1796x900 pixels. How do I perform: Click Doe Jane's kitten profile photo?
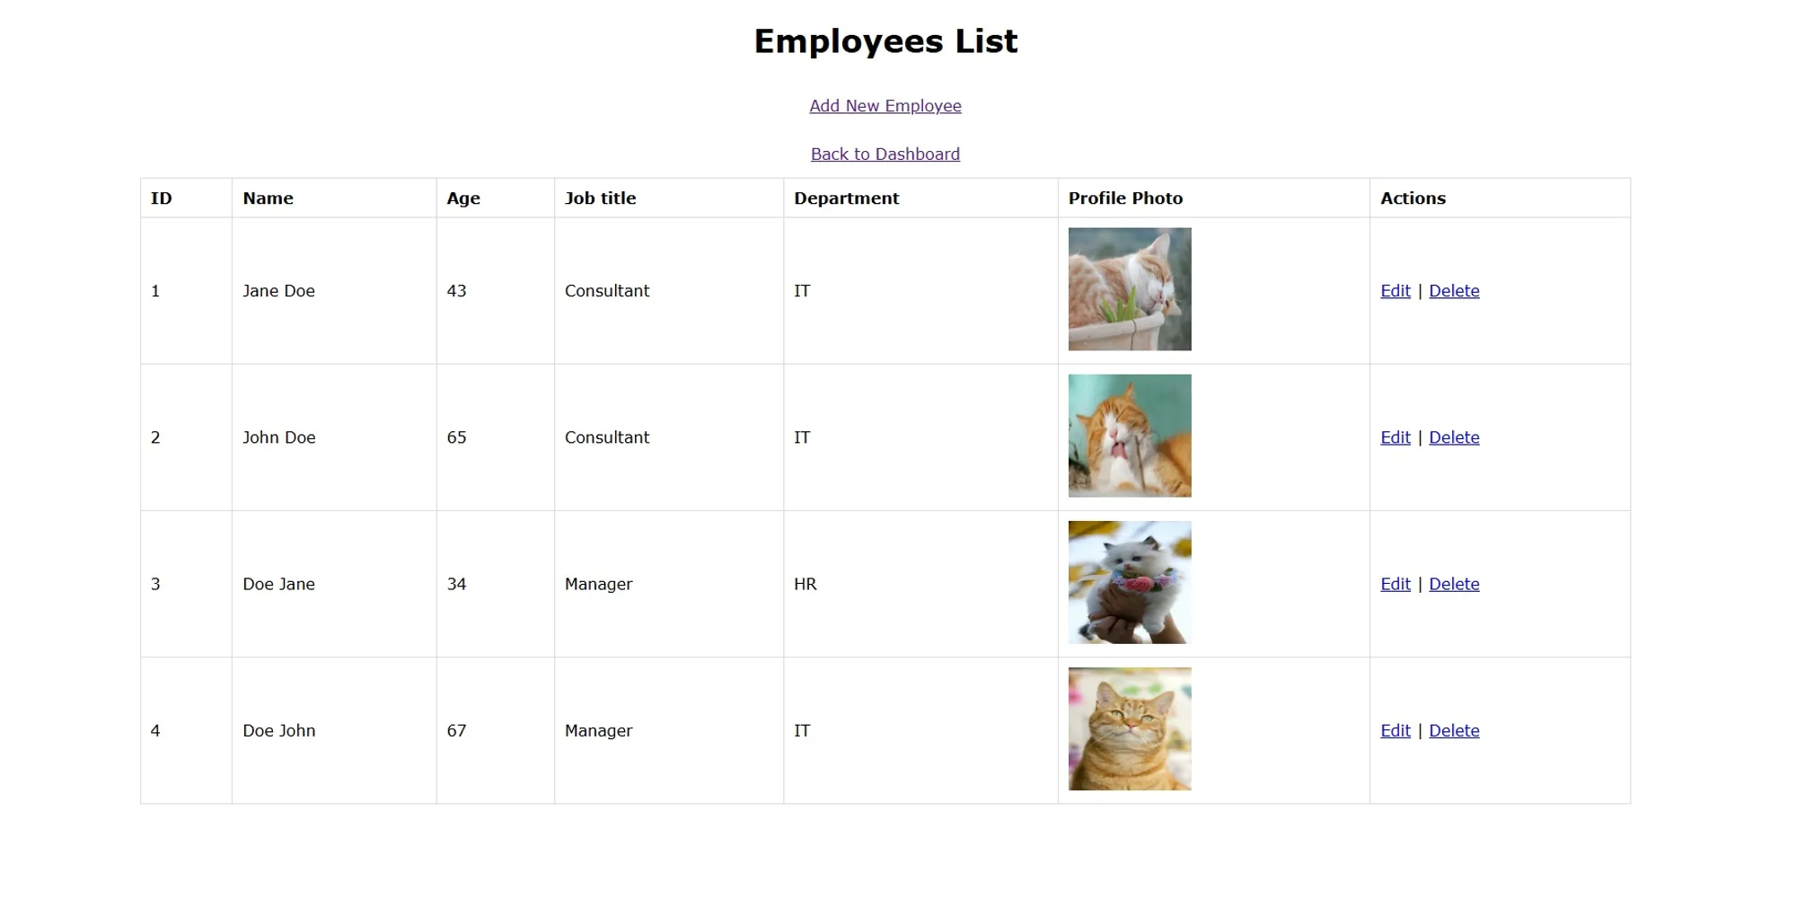(1129, 582)
